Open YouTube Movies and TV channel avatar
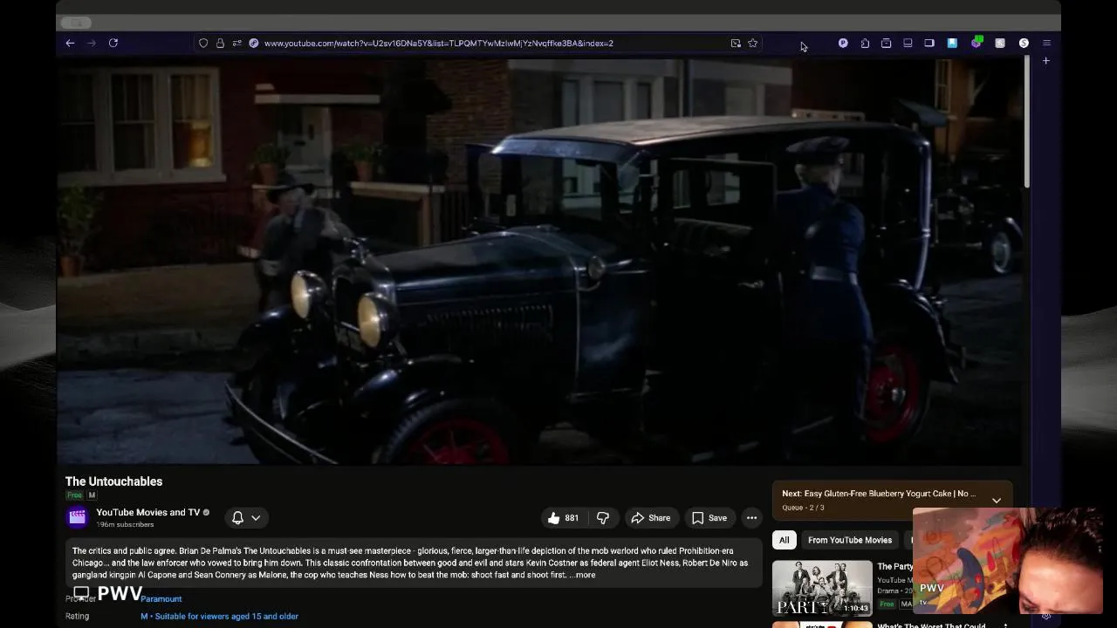Screen dimensions: 1117x628 (77, 517)
